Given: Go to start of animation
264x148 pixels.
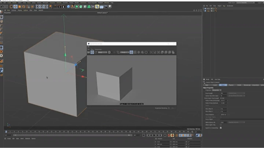Looking at the screenshot, I should tap(144, 135).
